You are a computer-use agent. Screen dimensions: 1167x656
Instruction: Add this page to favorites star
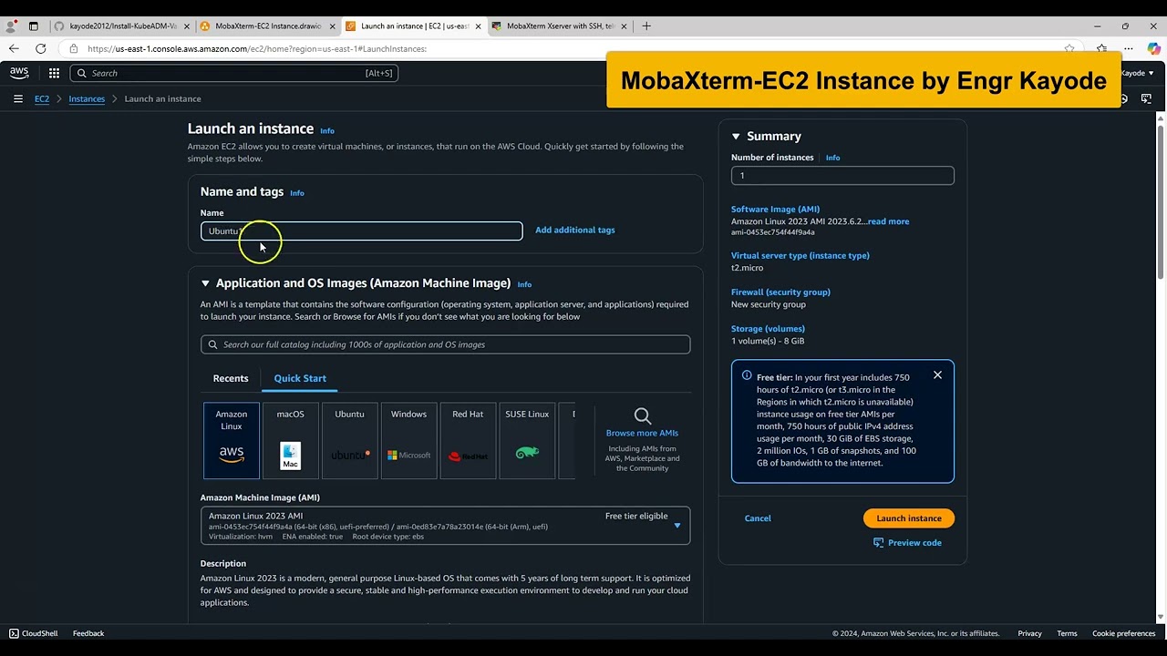pyautogui.click(x=1069, y=48)
